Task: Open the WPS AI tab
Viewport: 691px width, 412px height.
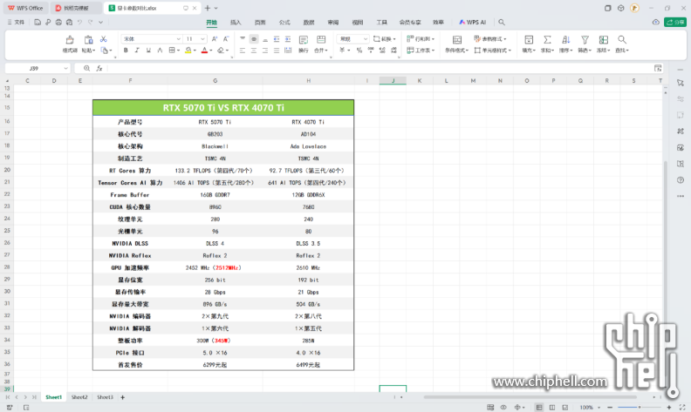Action: pos(472,22)
